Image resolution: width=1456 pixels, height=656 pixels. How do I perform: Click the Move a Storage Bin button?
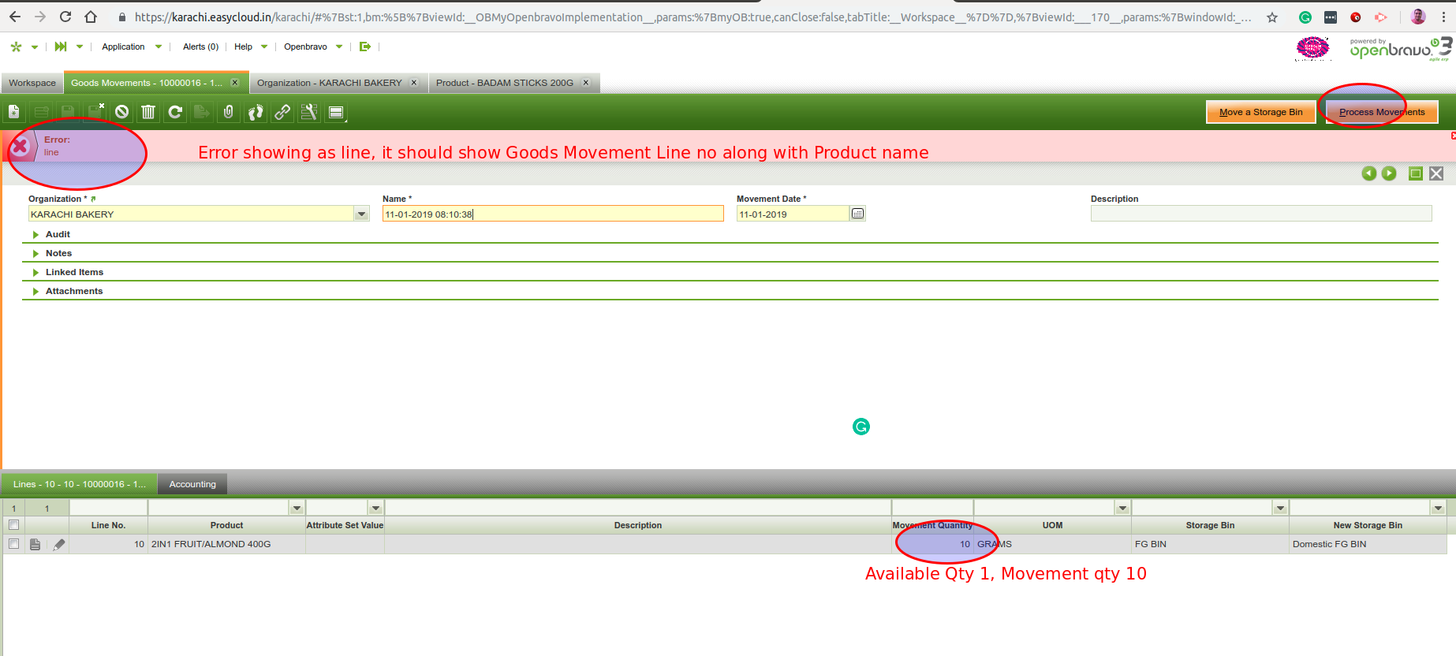(x=1260, y=112)
